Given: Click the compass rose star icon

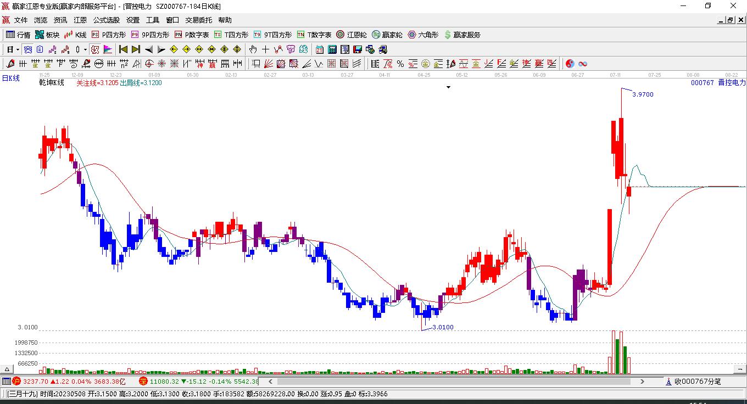Looking at the screenshot, I should click(161, 64).
